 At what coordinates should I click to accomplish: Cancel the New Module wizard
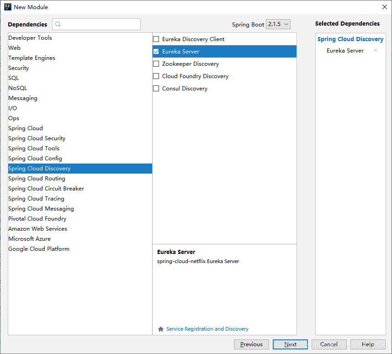pos(329,344)
